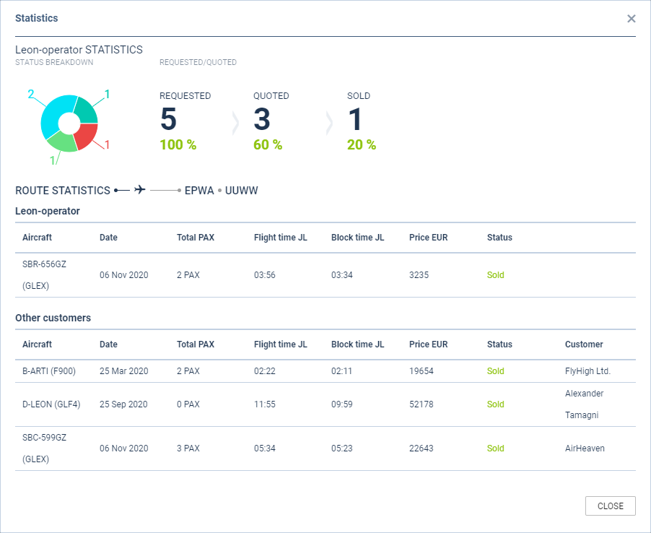Click the UUWW airport code

tap(241, 190)
